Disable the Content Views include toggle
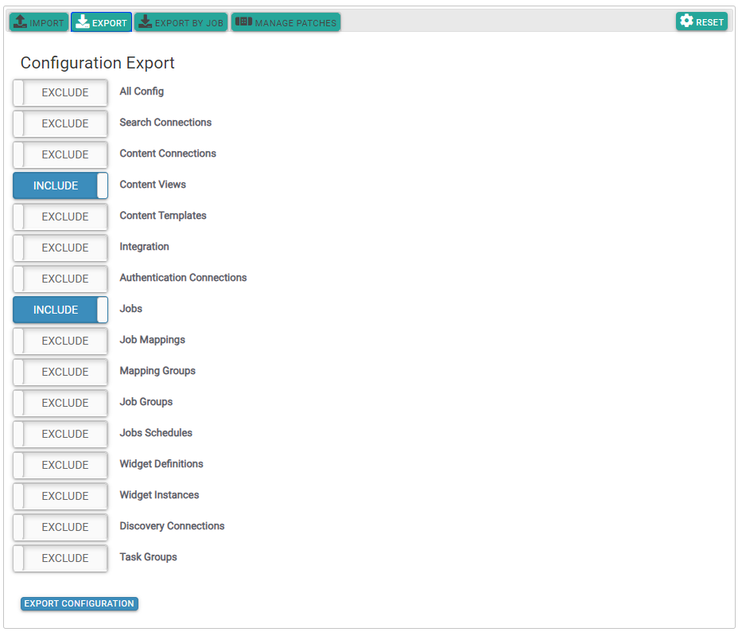The image size is (742, 636). click(x=60, y=185)
